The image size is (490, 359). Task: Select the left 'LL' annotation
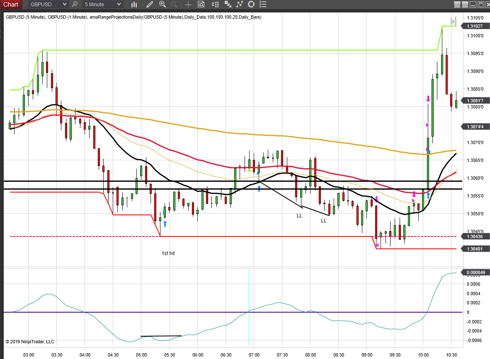pos(299,216)
